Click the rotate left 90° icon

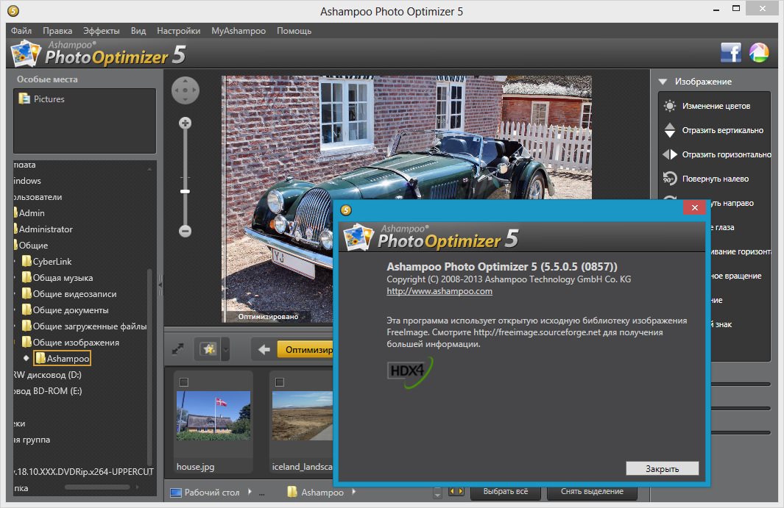tap(669, 179)
